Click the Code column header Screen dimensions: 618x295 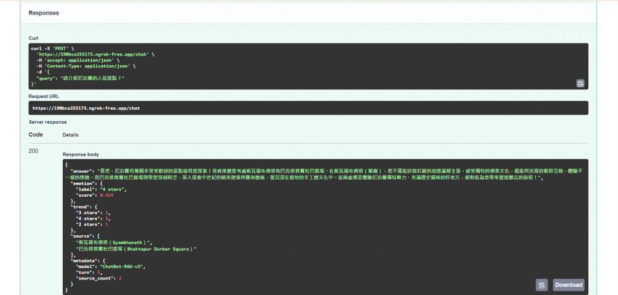(x=36, y=135)
